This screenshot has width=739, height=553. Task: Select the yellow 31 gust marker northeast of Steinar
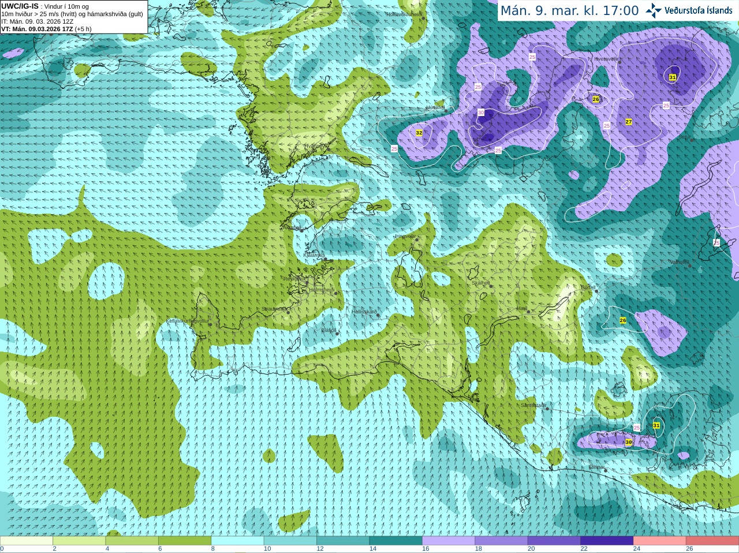(x=656, y=425)
